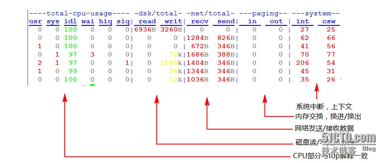Click the 1404B recv value
The image size is (384, 163).
pos(197,63)
